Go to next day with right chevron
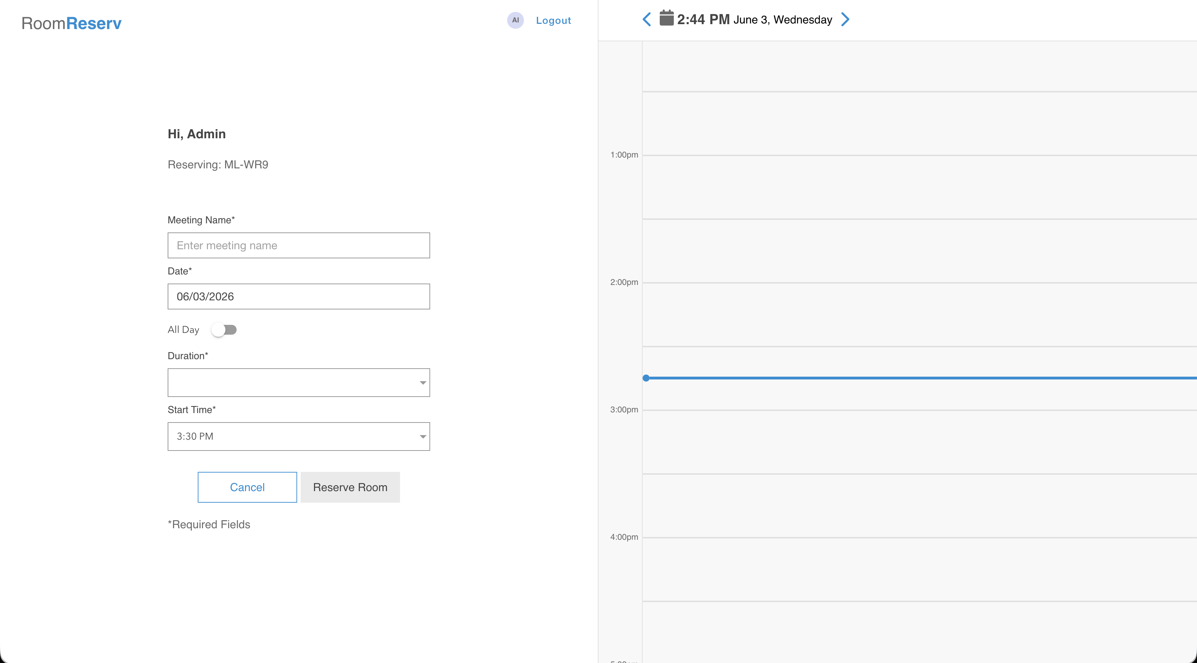The image size is (1197, 663). coord(845,20)
